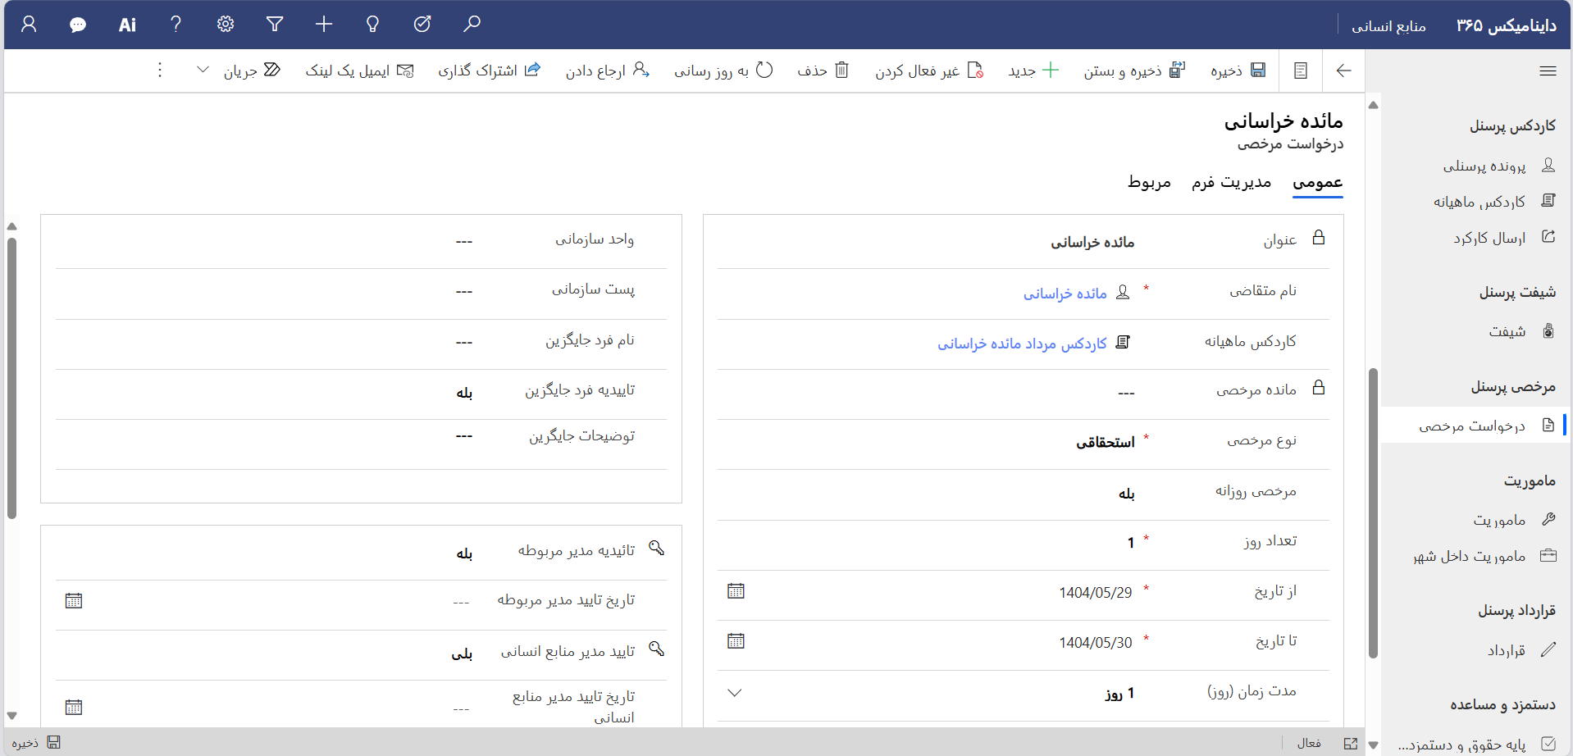Open the chat bubble icon

(78, 25)
